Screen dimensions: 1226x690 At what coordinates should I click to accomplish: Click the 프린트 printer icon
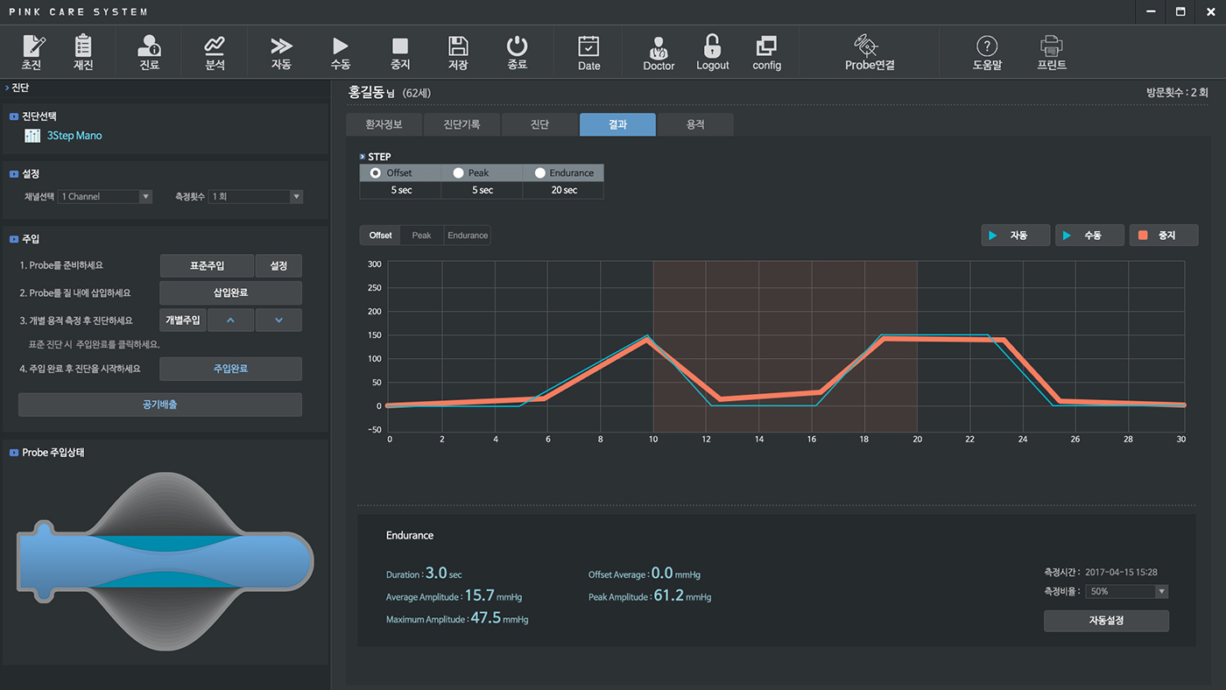[1052, 53]
